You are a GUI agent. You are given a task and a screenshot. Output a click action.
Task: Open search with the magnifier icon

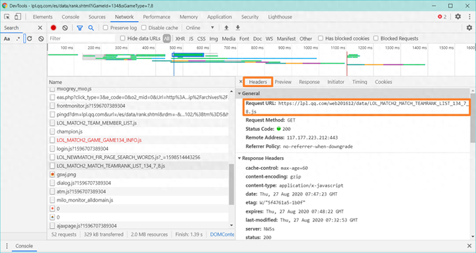(x=91, y=28)
